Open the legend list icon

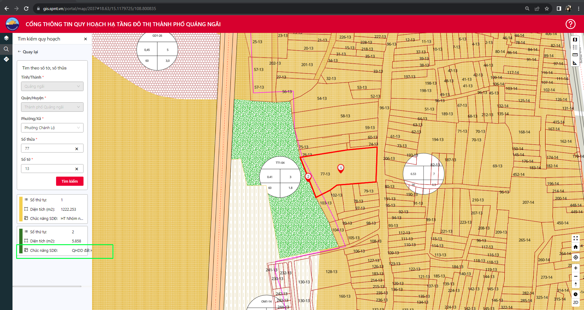click(575, 47)
